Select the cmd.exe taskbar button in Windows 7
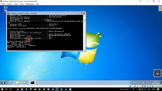 point(32,83)
